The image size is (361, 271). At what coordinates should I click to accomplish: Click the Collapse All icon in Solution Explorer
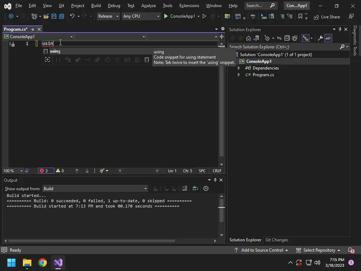[x=287, y=38]
